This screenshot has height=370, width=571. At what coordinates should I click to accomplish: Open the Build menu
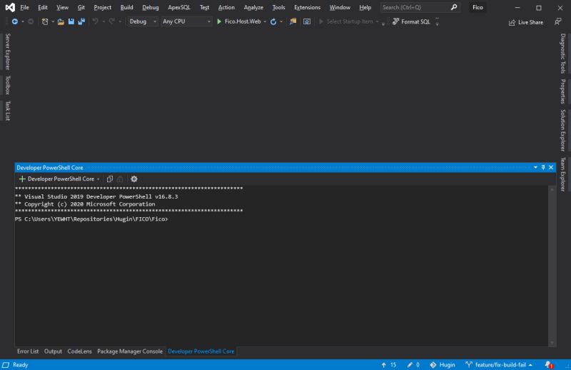point(127,7)
